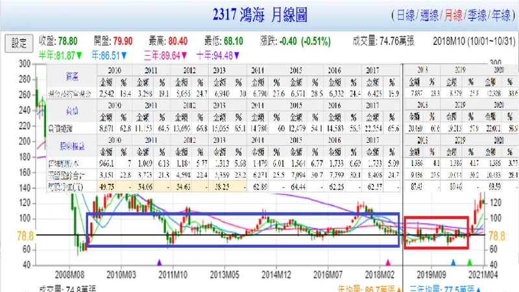Click the magenta triangle marker near 2018M02
Viewport: 519px width, 292px height.
coord(388,263)
